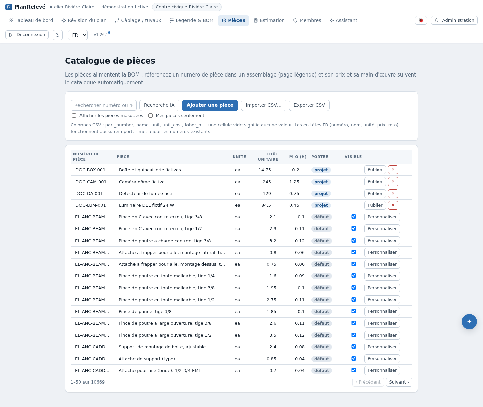Uncheck visible for Pince en C tige 3/8
Screen dimensions: 483x407
pos(354,217)
